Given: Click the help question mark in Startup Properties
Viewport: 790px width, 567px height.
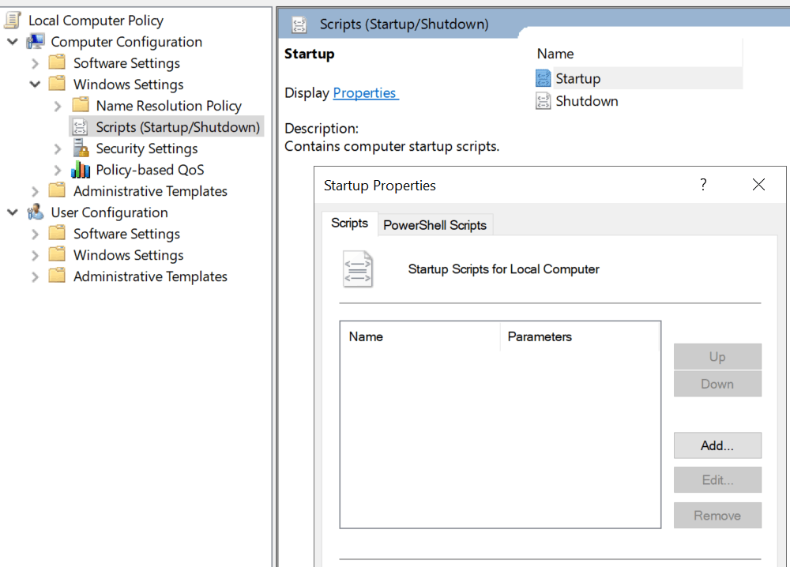Looking at the screenshot, I should (703, 185).
